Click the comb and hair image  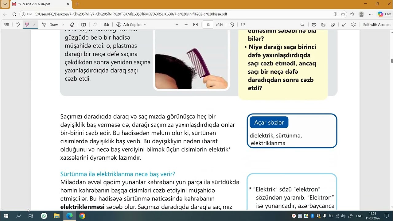pyautogui.click(x=191, y=60)
